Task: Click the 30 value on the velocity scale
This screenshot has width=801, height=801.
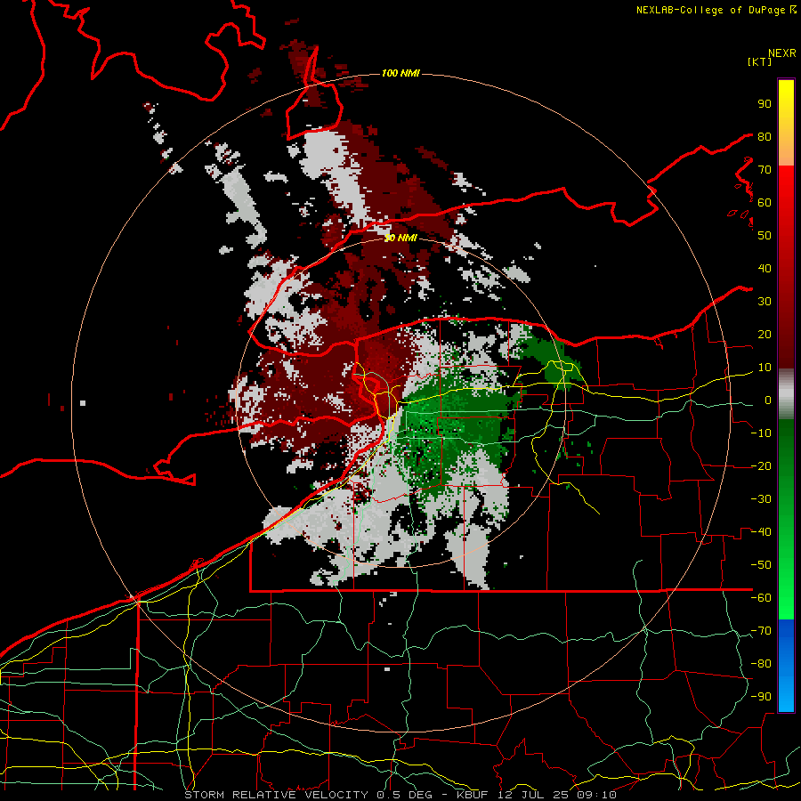Action: [765, 302]
